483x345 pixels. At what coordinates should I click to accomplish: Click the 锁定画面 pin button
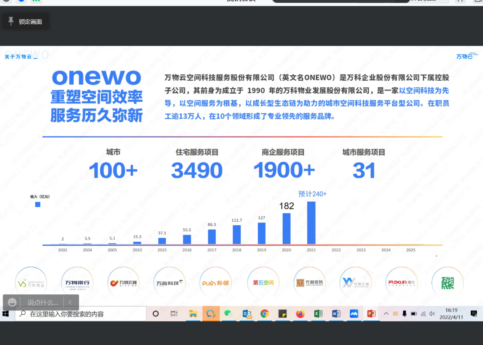tap(25, 22)
